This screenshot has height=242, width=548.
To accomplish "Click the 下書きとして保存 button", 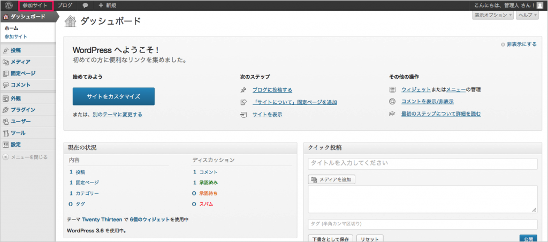I will pyautogui.click(x=331, y=239).
